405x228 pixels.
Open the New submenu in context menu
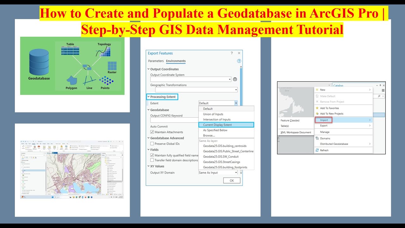343,90
